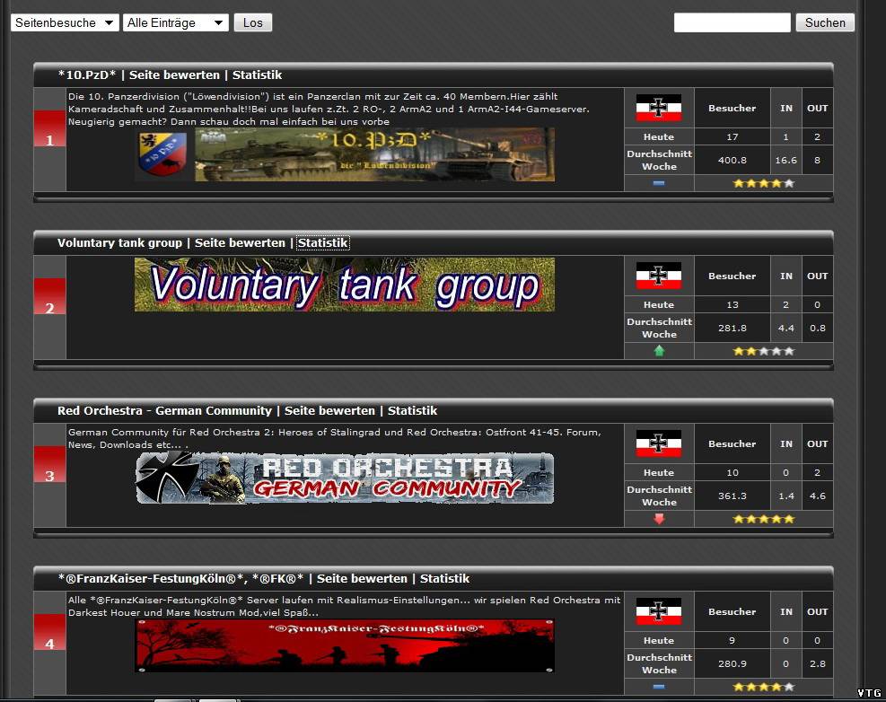Rate *10.PzD* via Seite bewerten
Viewport: 886px width, 702px height.
pos(175,75)
